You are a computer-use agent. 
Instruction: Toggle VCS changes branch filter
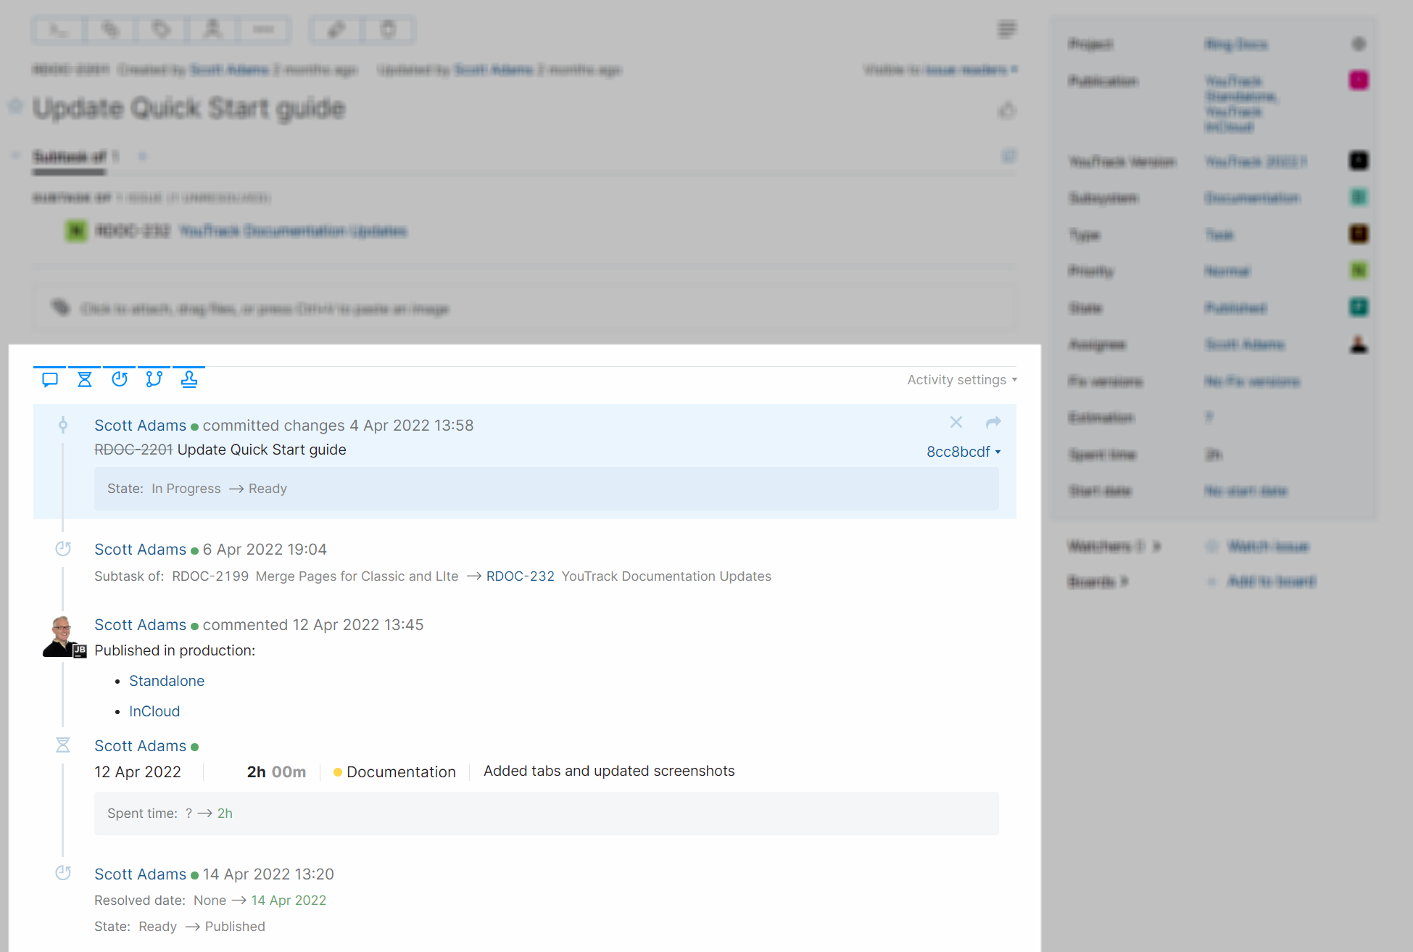click(154, 379)
